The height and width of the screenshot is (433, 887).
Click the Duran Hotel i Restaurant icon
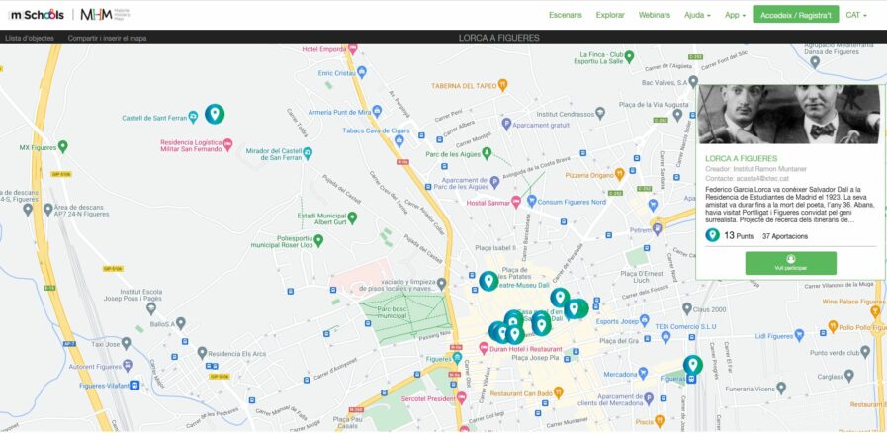pos(483,348)
